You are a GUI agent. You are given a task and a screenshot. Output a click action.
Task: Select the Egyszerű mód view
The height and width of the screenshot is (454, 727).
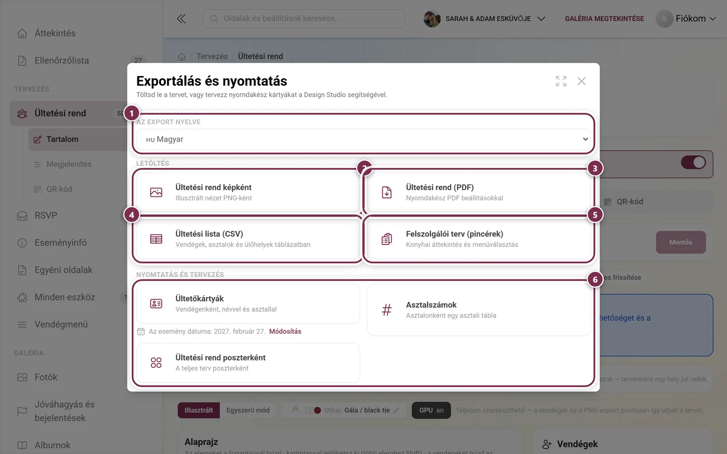tap(248, 411)
